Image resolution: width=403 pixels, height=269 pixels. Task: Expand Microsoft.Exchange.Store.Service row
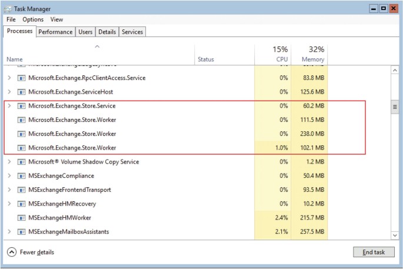(x=9, y=106)
